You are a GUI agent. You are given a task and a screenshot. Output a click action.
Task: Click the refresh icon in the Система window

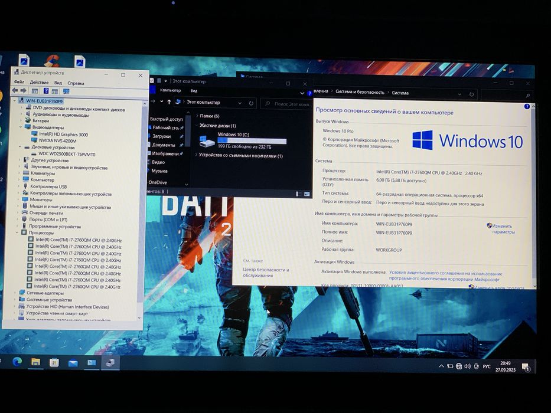(x=471, y=94)
